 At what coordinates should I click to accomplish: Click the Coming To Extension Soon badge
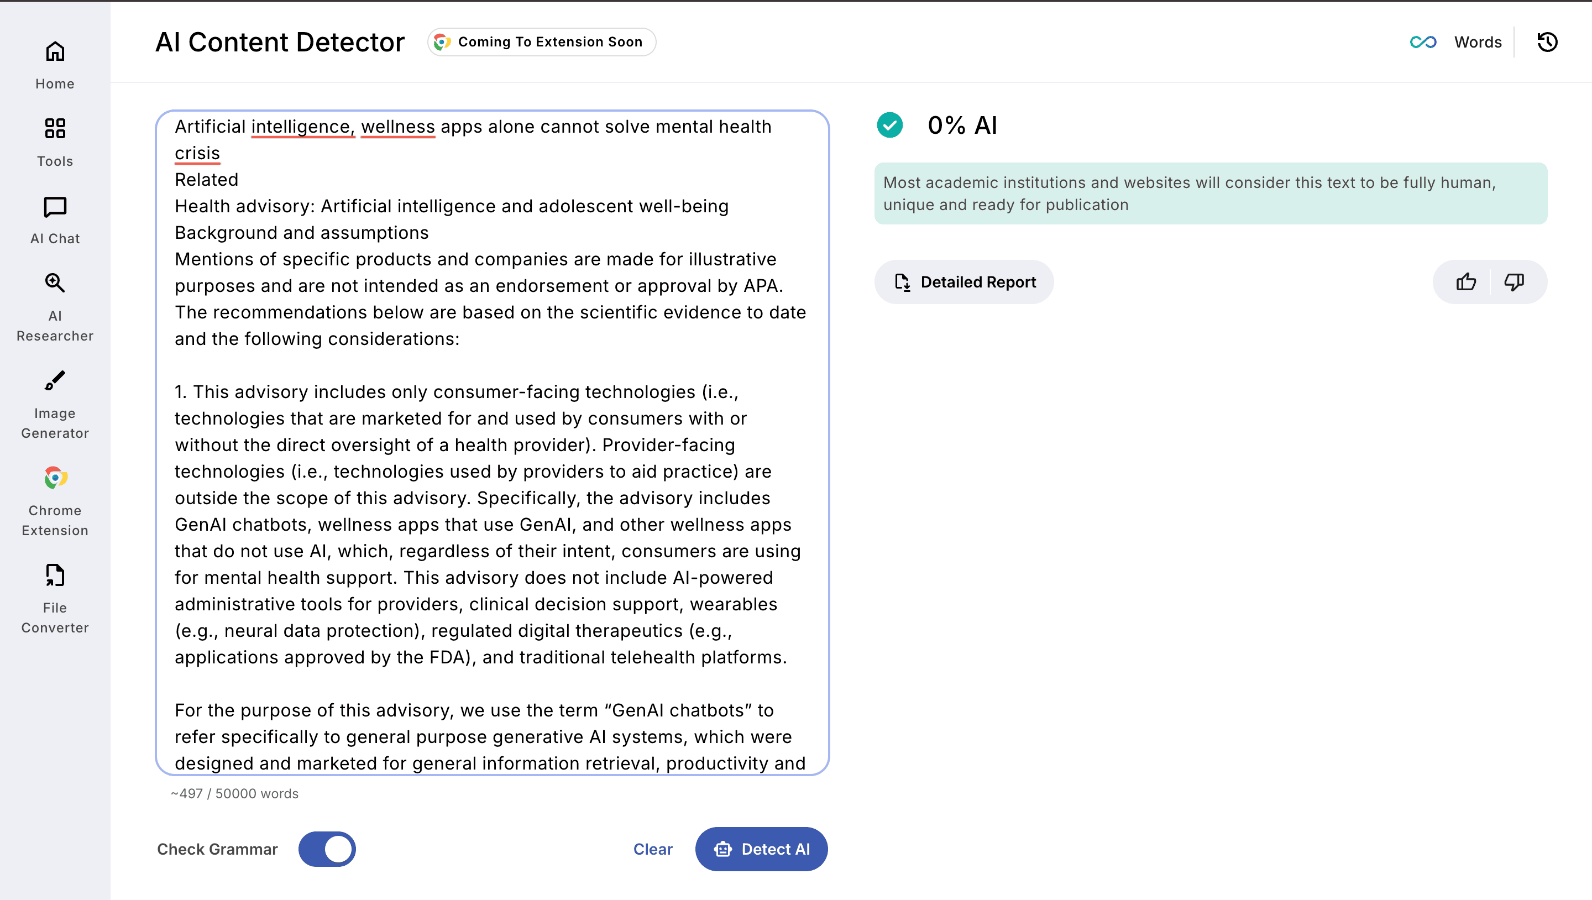pos(541,42)
